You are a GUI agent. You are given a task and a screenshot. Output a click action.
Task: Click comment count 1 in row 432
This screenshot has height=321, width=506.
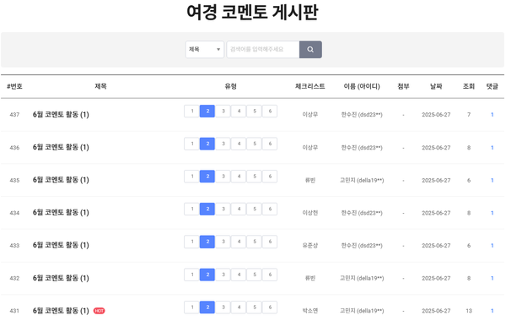click(493, 278)
